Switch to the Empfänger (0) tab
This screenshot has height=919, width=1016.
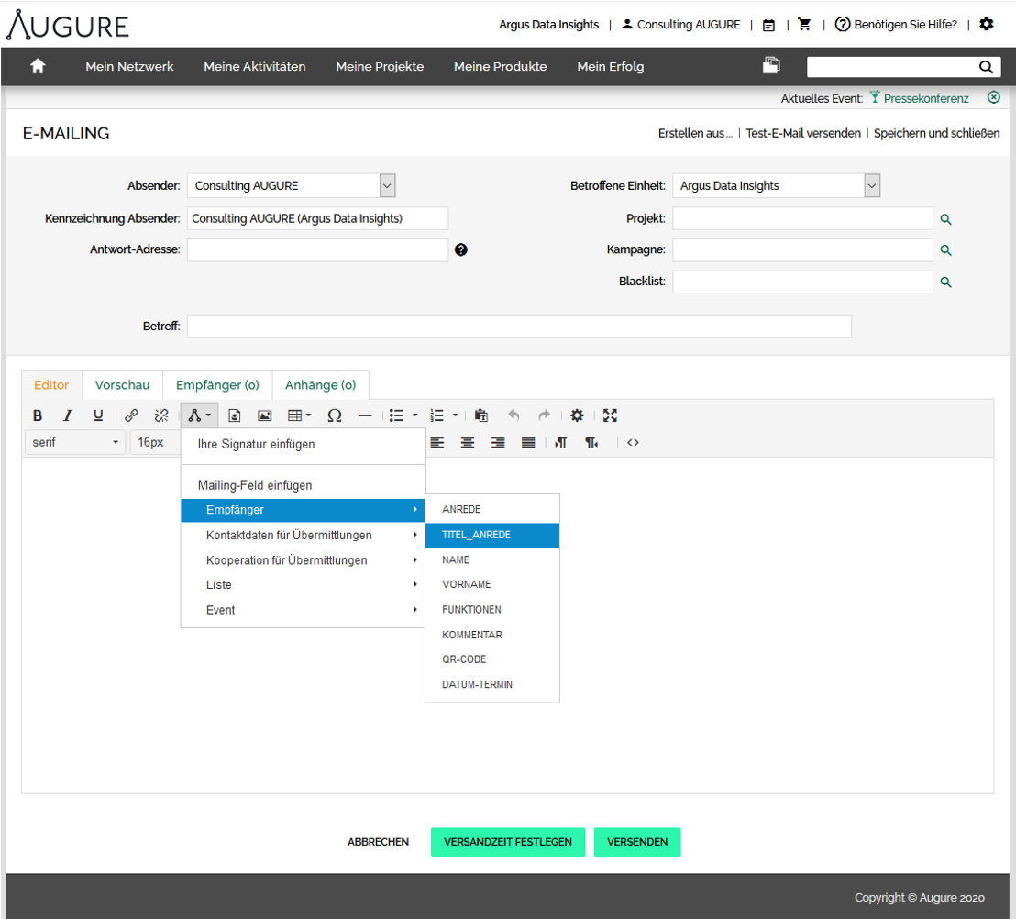[217, 385]
